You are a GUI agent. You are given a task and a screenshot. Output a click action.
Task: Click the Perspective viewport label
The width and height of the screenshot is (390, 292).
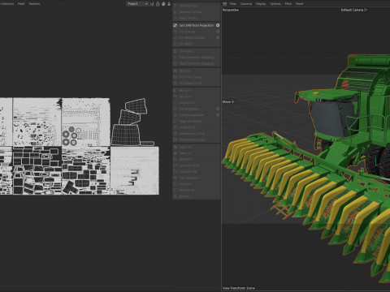(x=231, y=10)
